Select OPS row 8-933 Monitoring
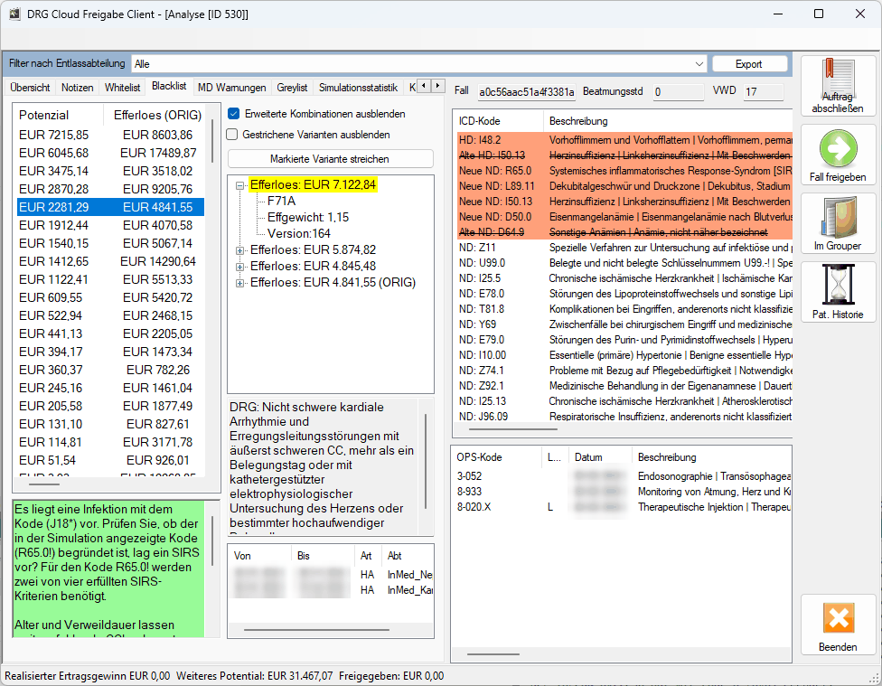 pyautogui.click(x=622, y=492)
